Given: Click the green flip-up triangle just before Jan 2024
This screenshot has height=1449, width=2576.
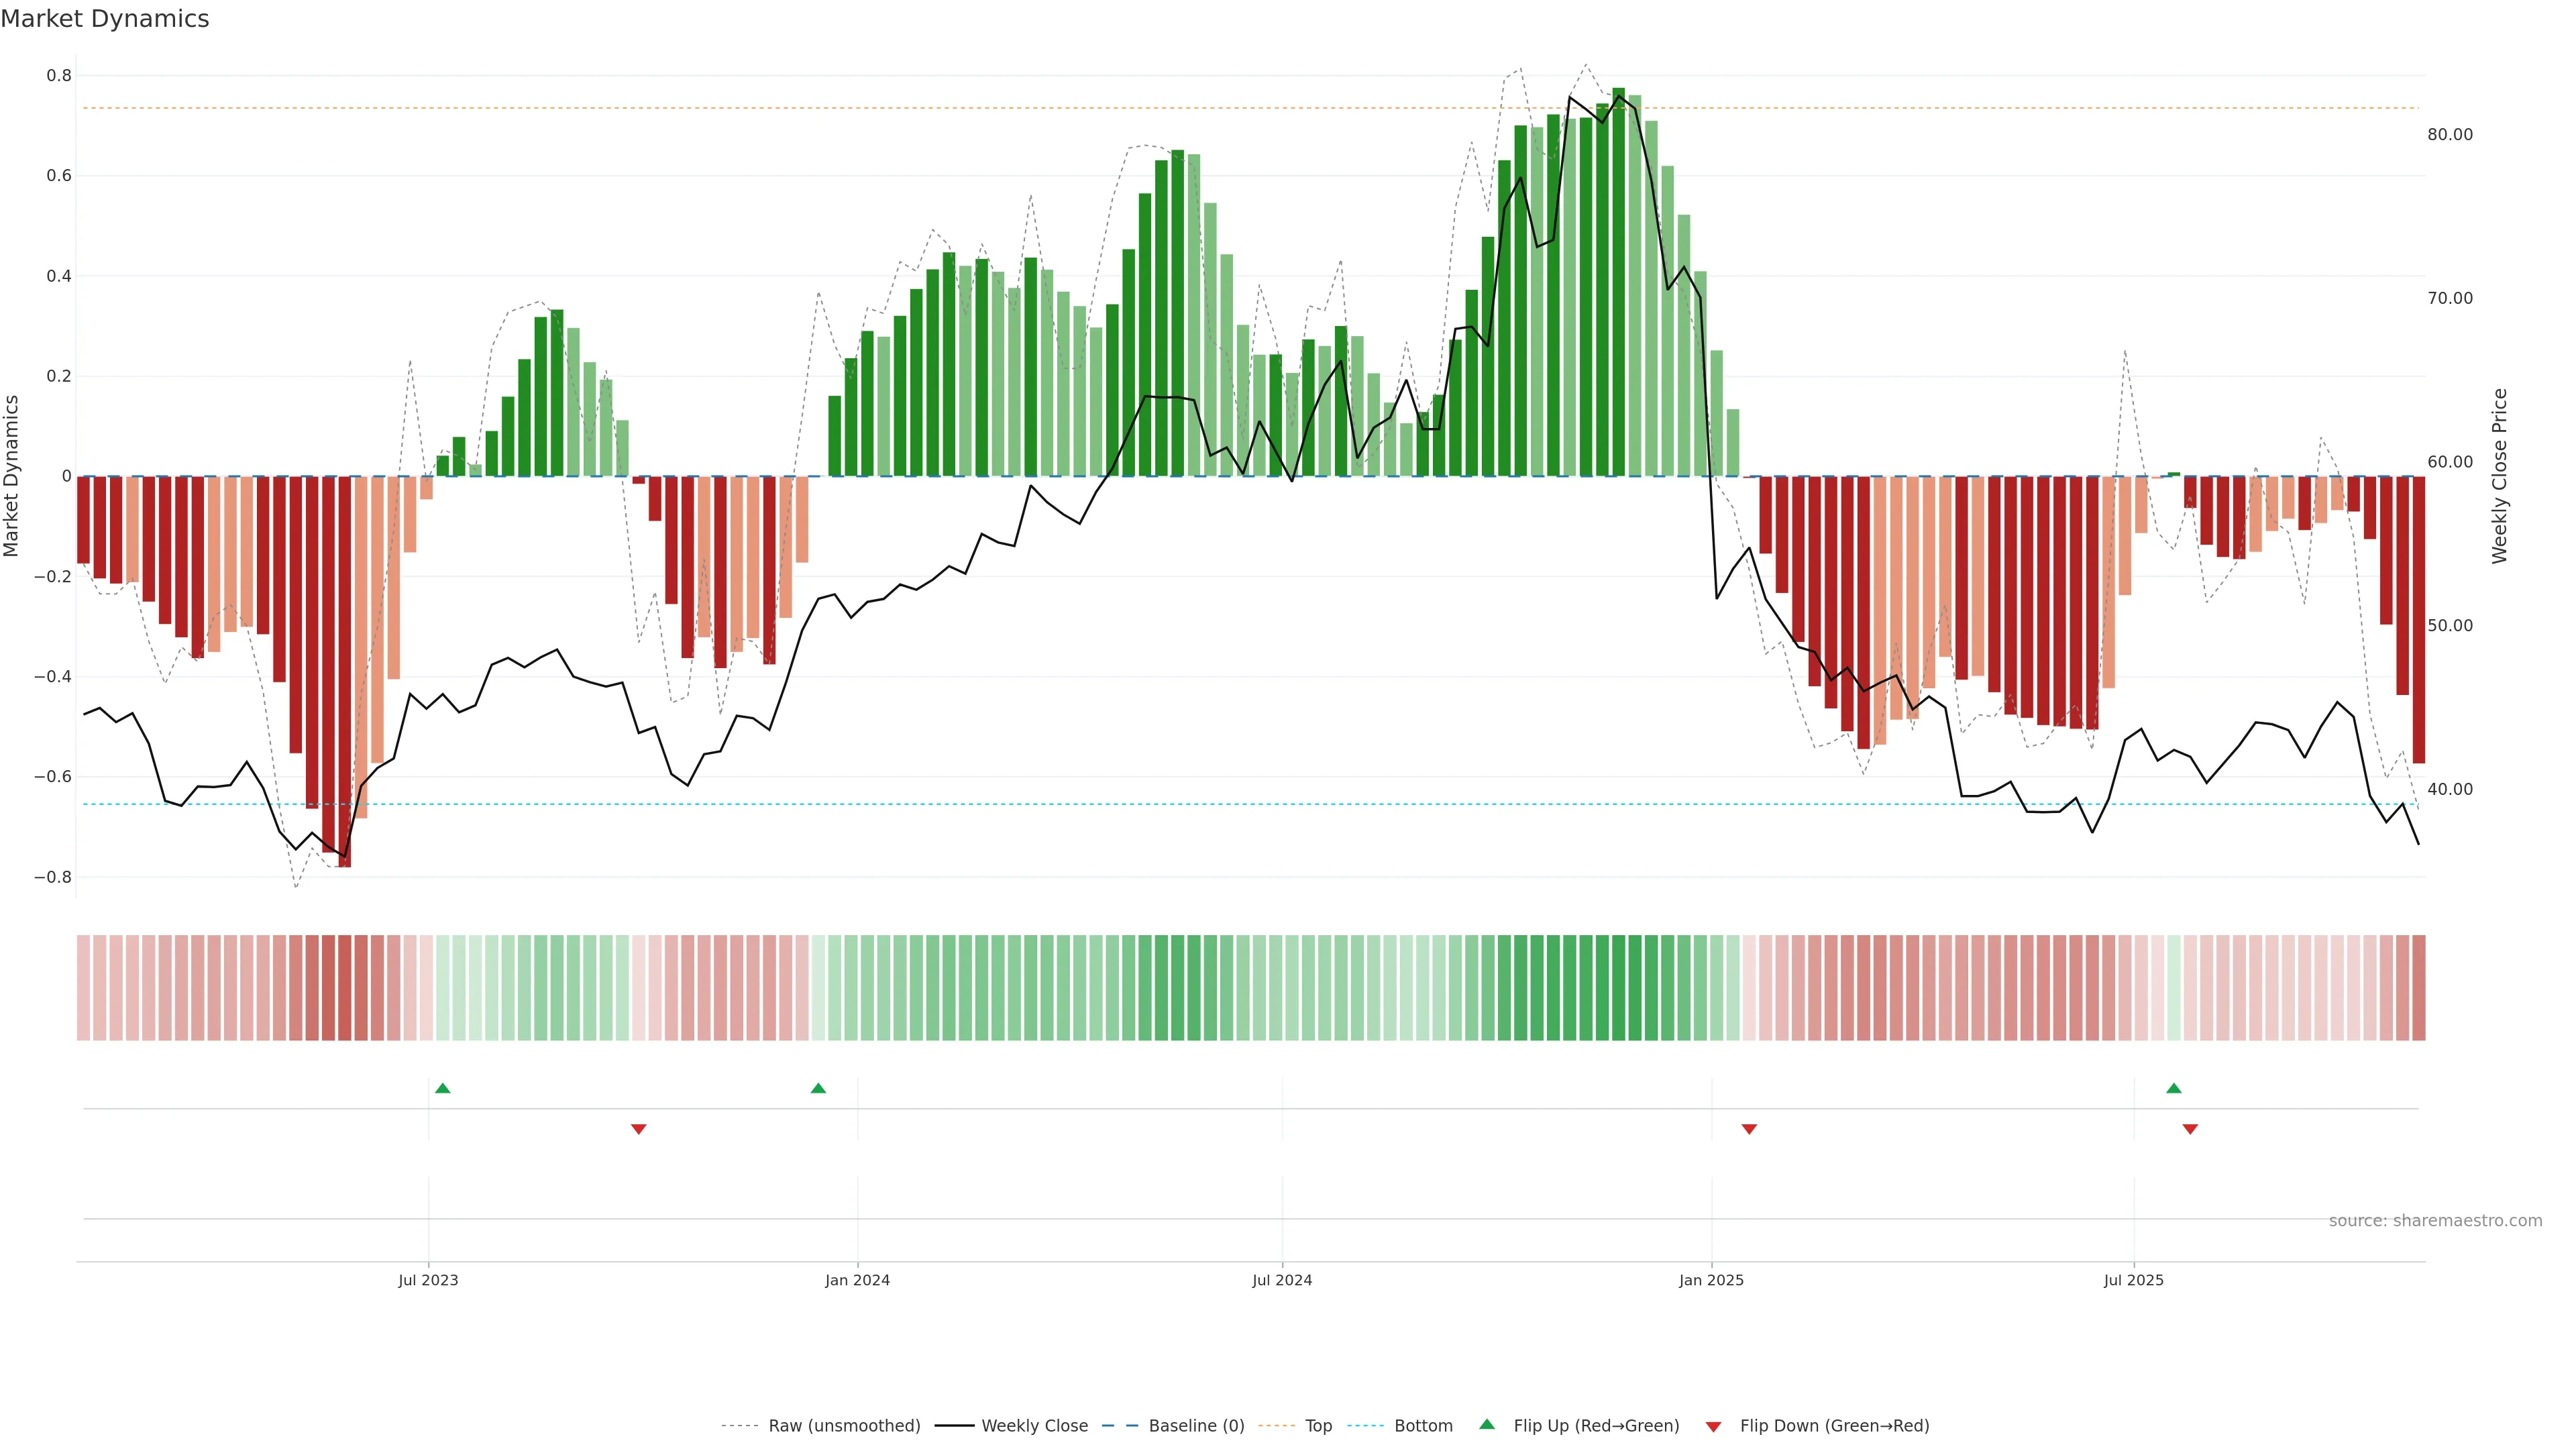Looking at the screenshot, I should point(818,1088).
